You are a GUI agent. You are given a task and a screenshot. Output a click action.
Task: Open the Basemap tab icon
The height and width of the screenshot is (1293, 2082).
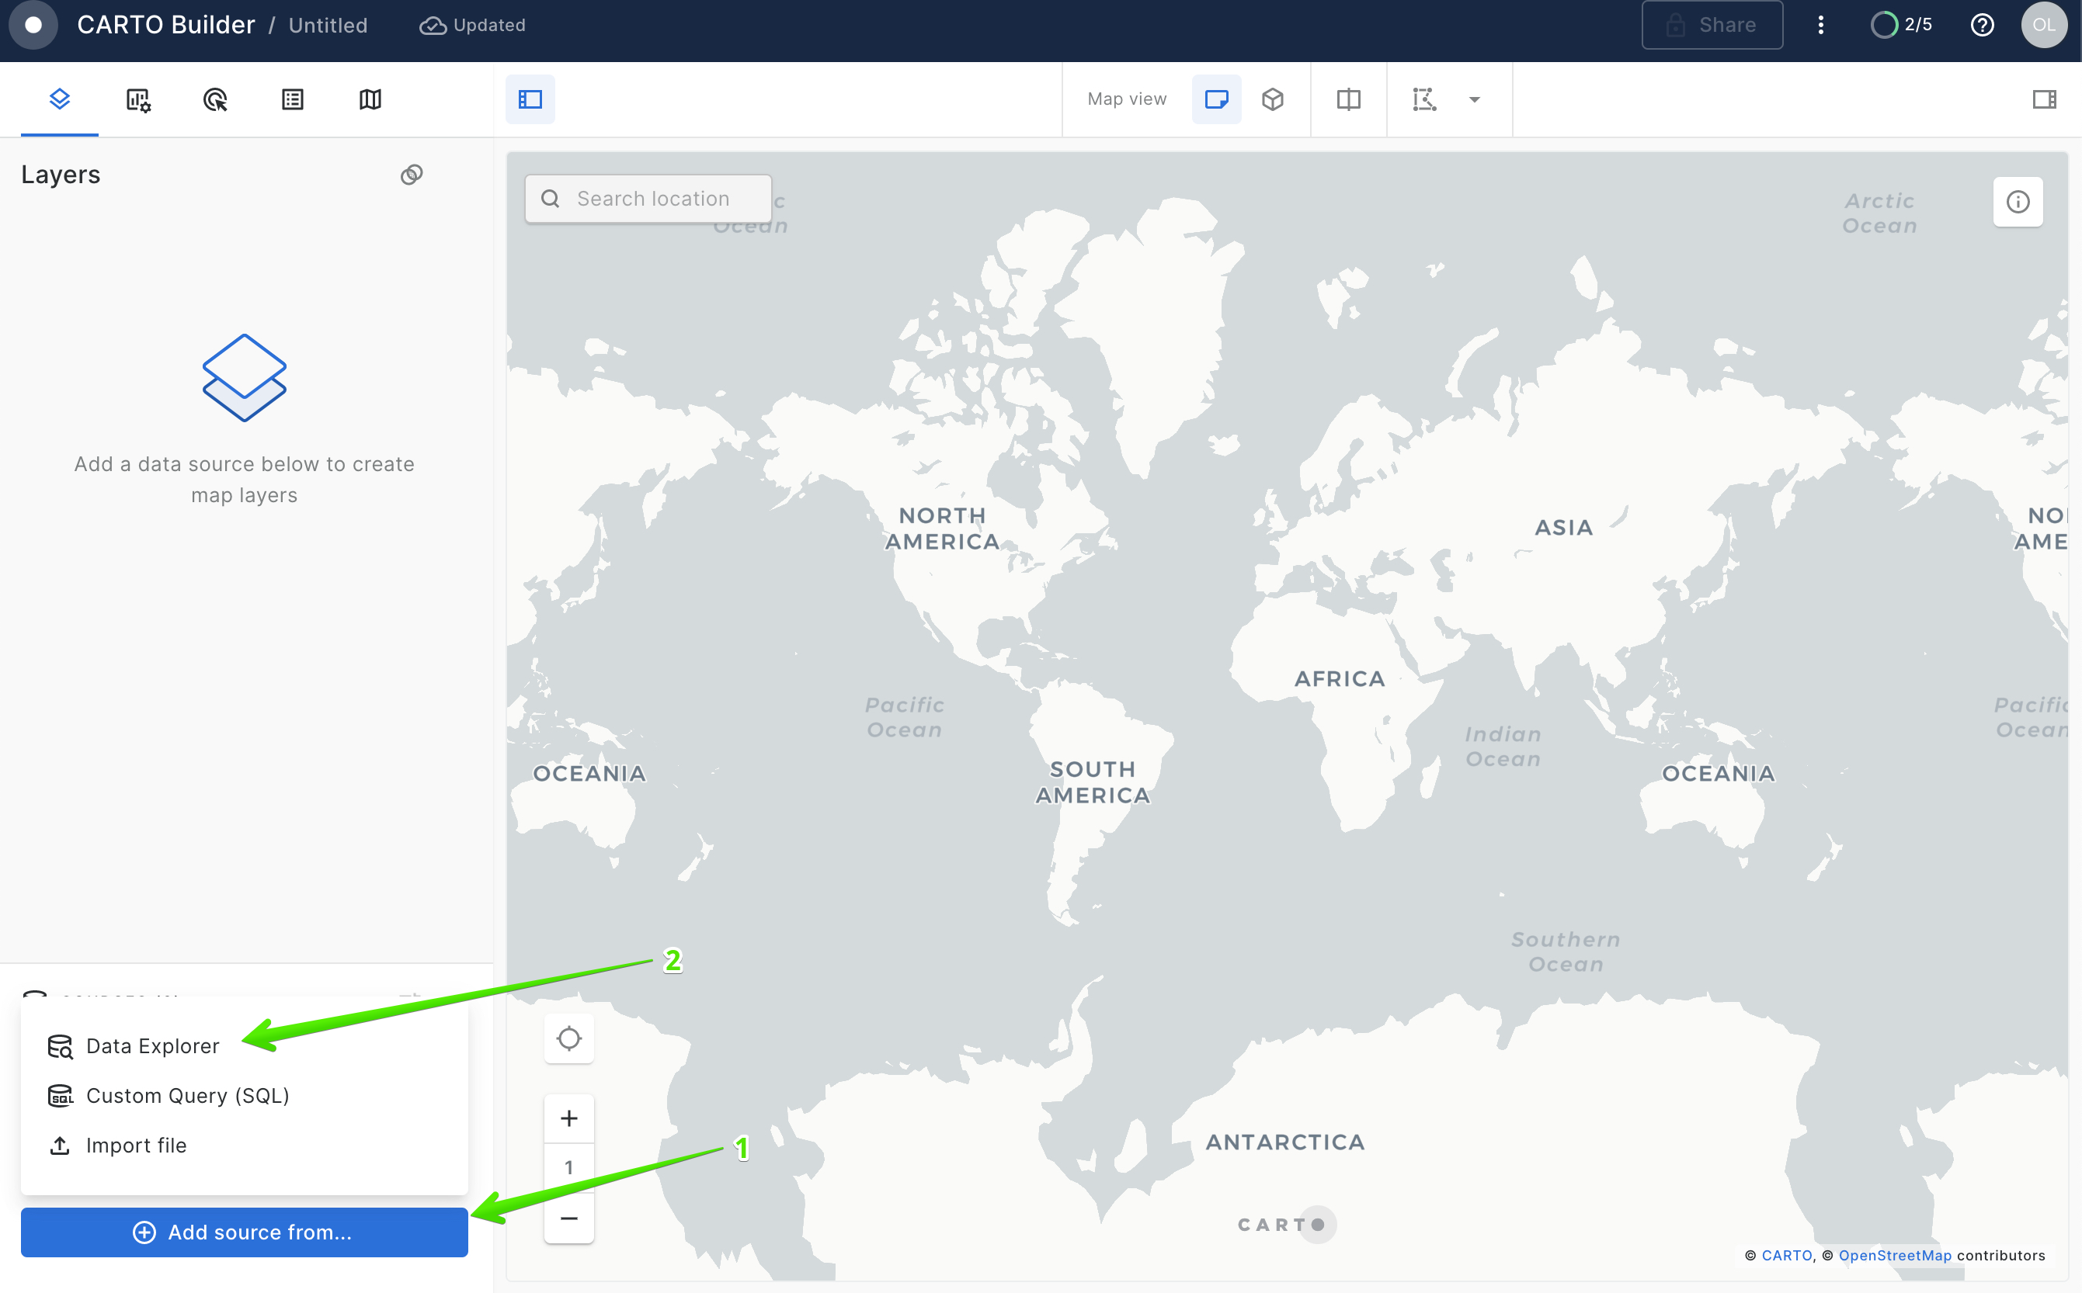pyautogui.click(x=370, y=99)
